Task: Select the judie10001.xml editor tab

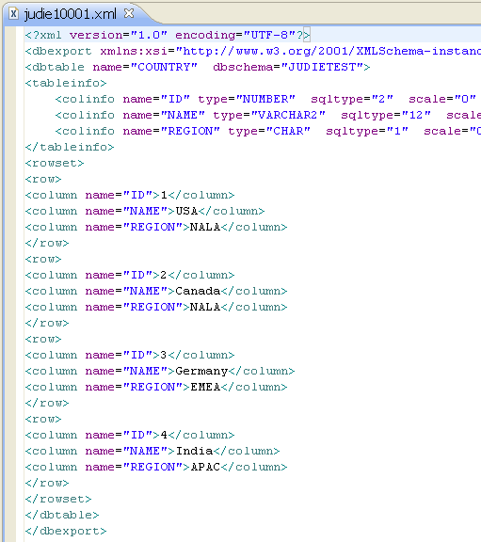Action: pyautogui.click(x=70, y=14)
